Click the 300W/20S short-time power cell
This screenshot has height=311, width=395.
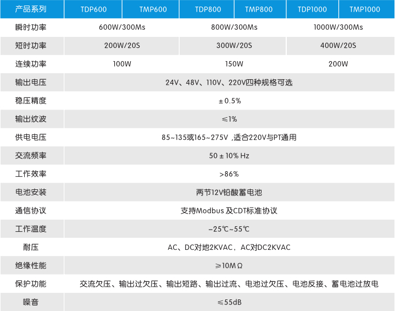point(234,46)
